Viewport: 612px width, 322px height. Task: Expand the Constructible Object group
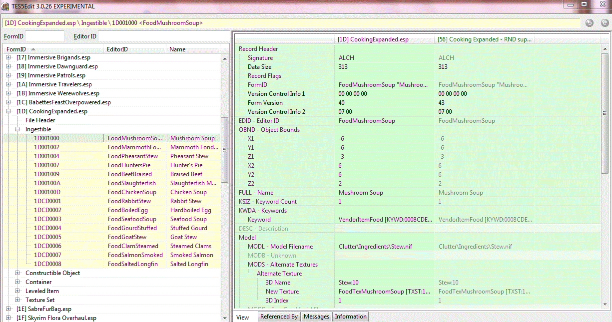[x=17, y=273]
